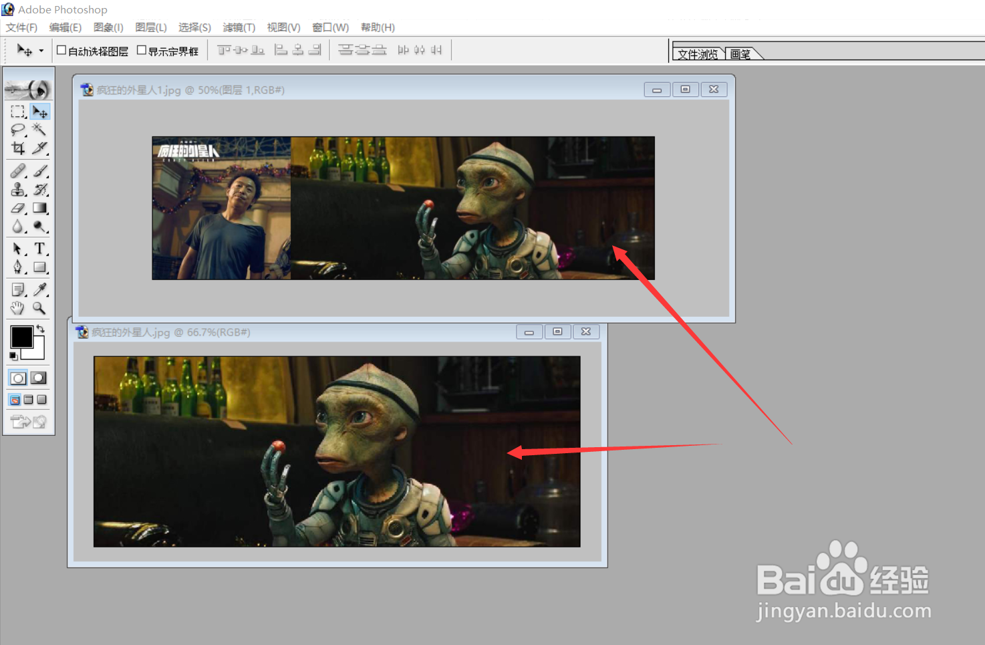This screenshot has height=645, width=985.
Task: Click Distribute left edges button
Action: [403, 50]
